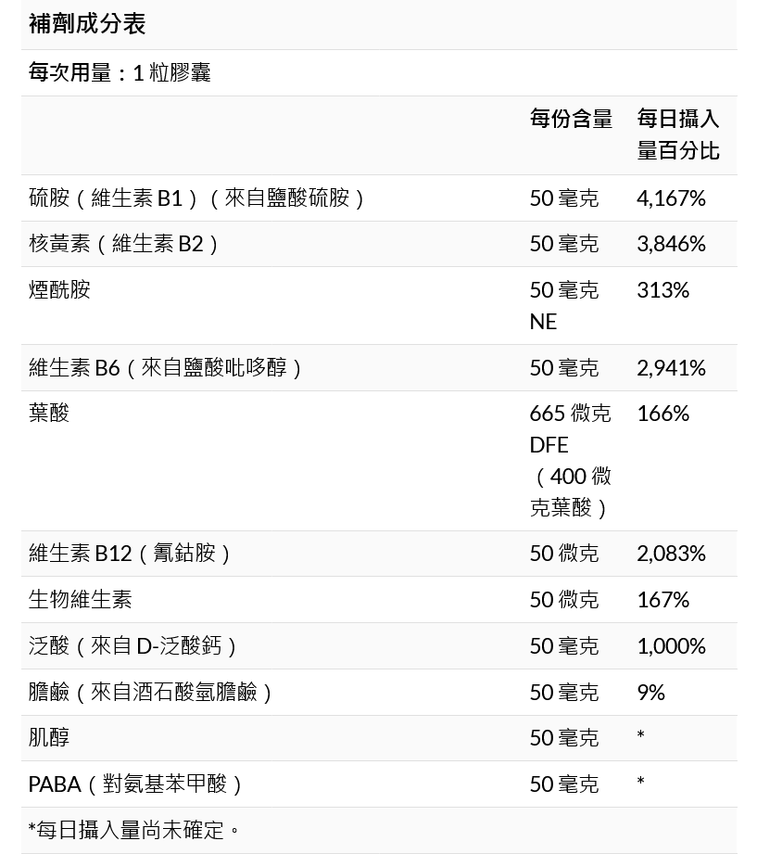
Task: Click the 每日攝入量百分比 column header
Action: pyautogui.click(x=678, y=134)
